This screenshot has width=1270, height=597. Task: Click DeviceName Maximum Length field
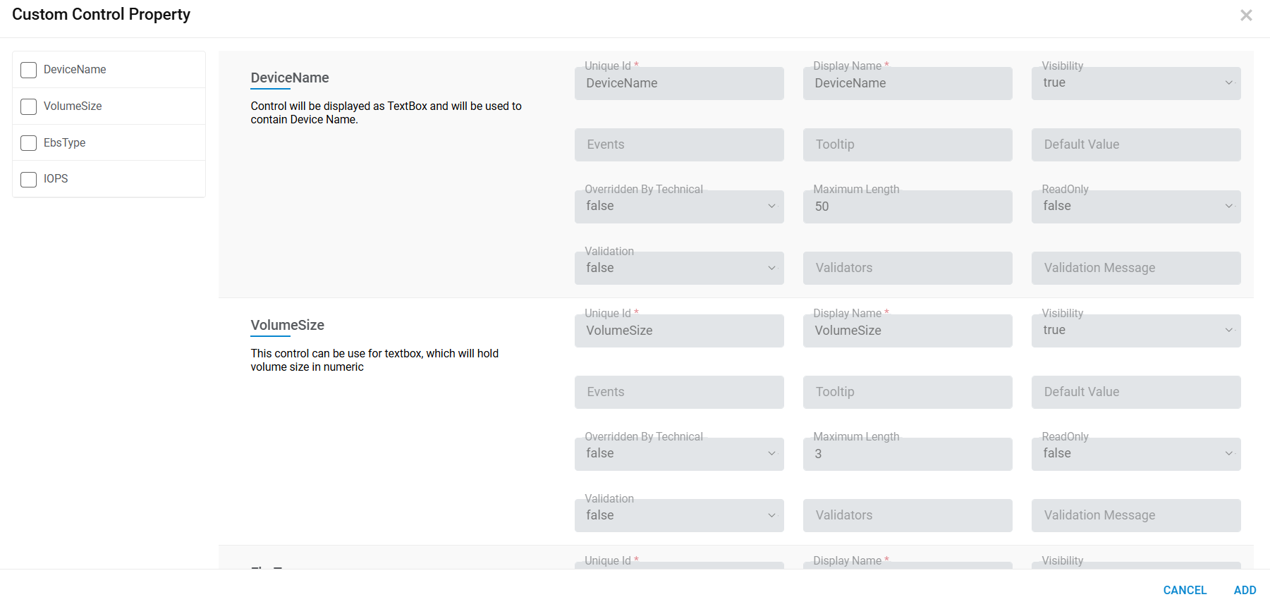coord(907,207)
